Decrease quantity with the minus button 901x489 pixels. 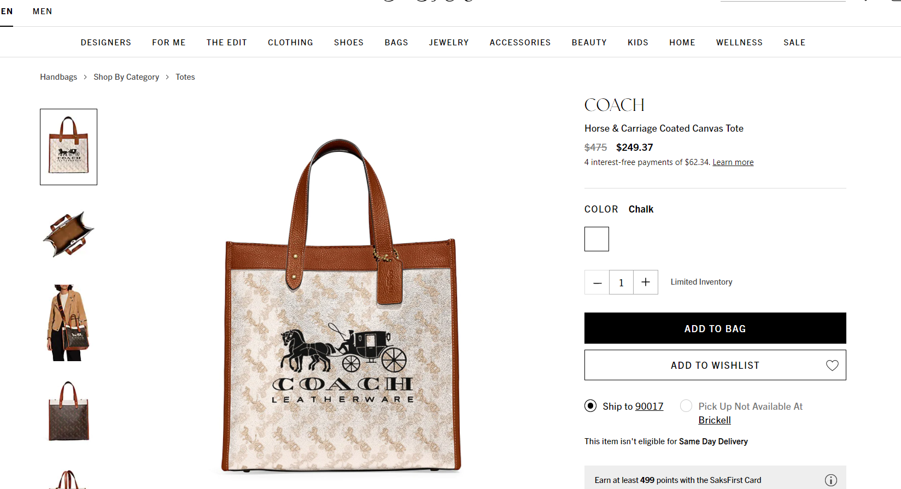tap(597, 282)
